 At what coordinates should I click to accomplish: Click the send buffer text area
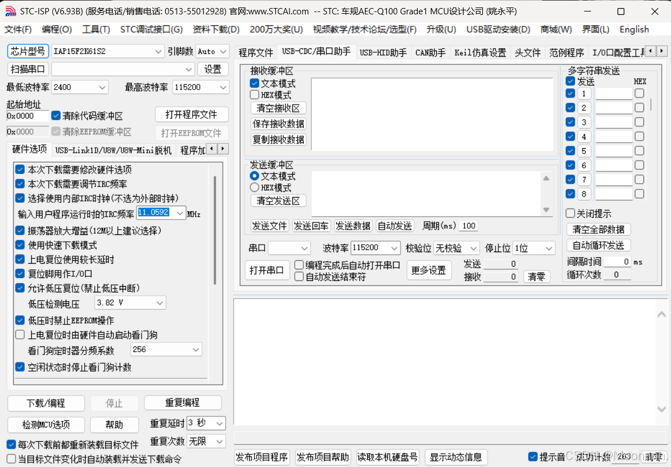pos(426,194)
